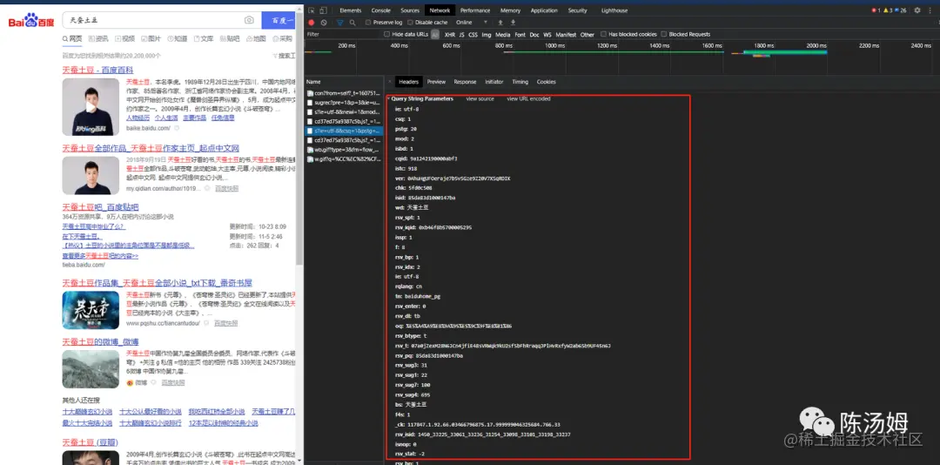
Task: Open the 地图 search category
Action: [256, 38]
